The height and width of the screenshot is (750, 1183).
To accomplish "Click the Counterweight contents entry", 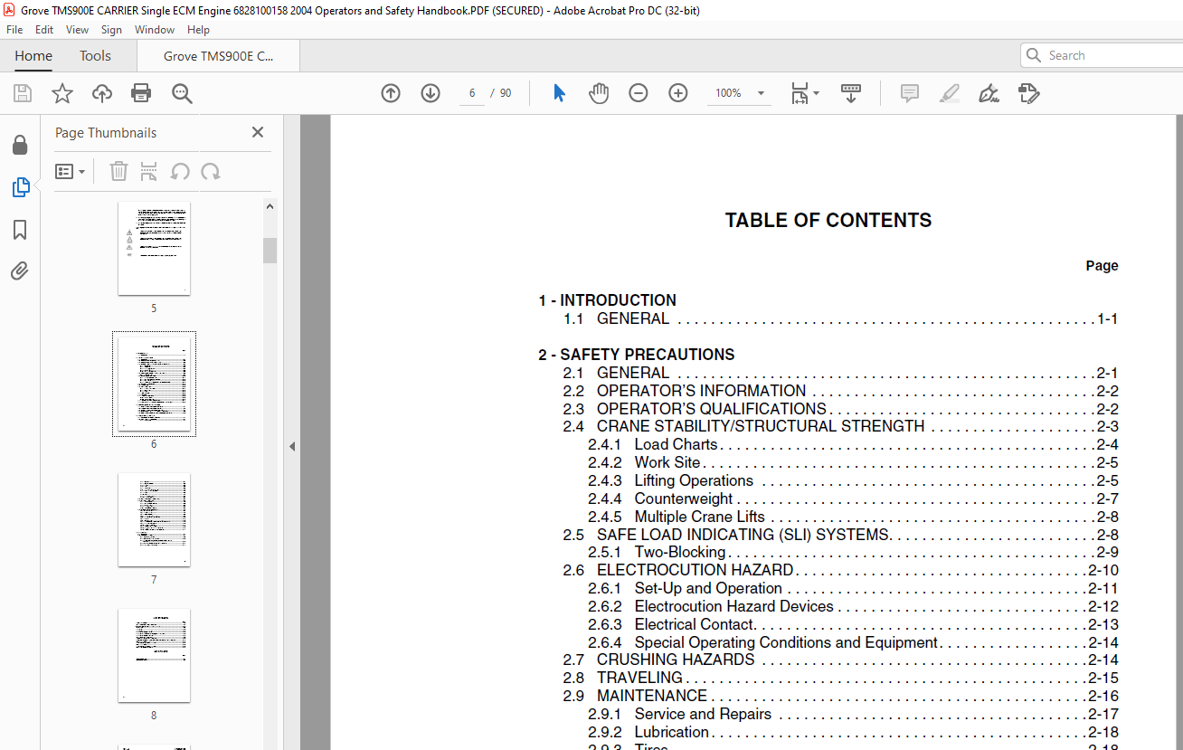I will [x=853, y=498].
